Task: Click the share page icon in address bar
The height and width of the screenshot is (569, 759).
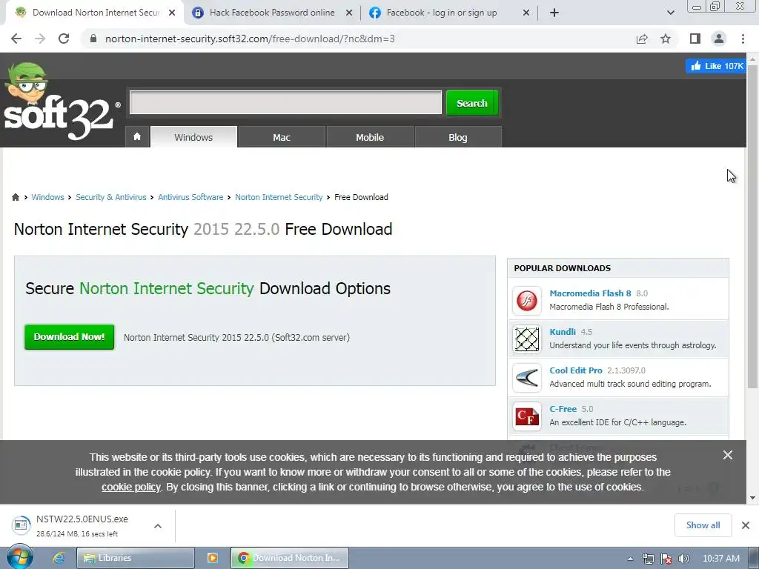Action: click(642, 39)
